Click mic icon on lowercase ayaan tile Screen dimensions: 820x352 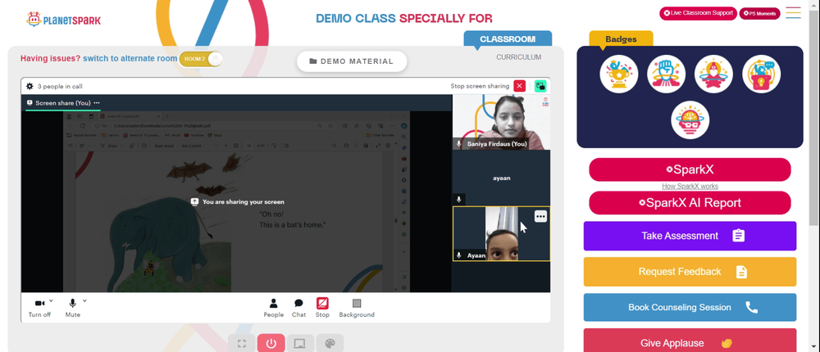pyautogui.click(x=458, y=200)
